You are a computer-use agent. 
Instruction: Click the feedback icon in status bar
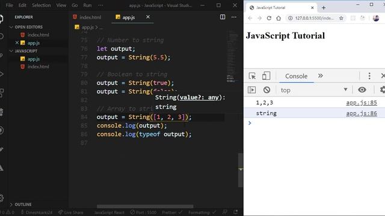224,212
